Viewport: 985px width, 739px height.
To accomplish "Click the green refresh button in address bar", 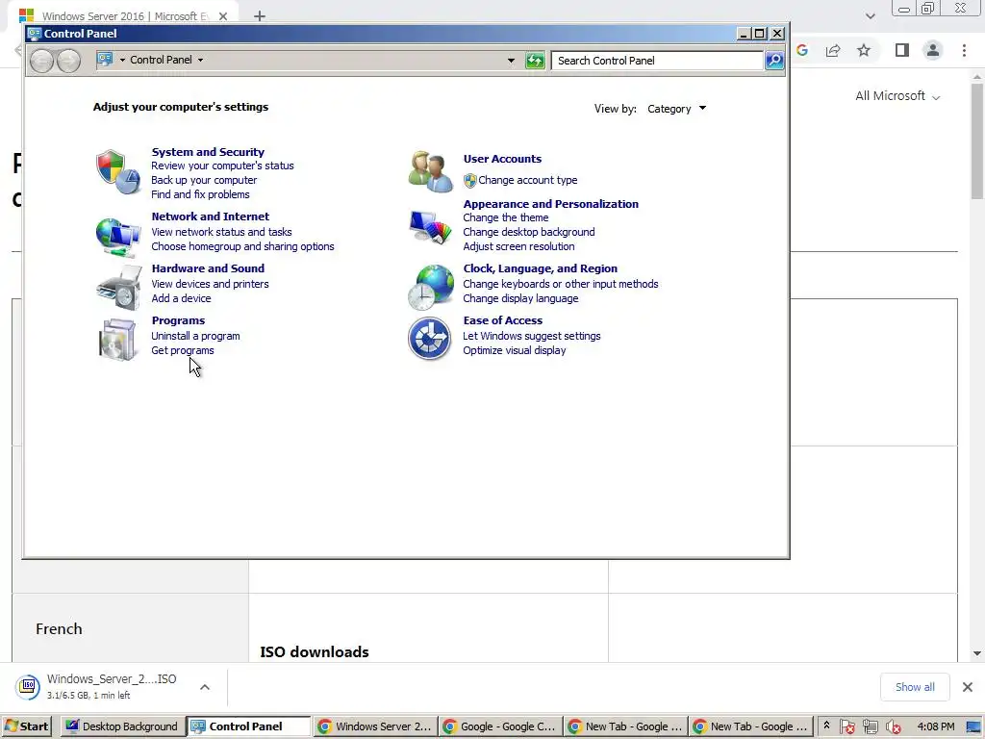I will click(535, 61).
